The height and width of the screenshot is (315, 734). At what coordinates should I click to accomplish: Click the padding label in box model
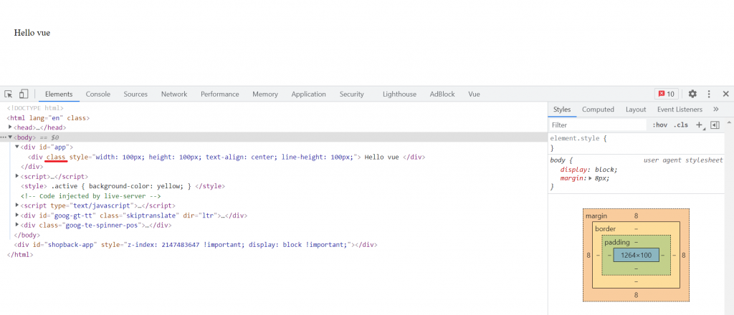616,242
